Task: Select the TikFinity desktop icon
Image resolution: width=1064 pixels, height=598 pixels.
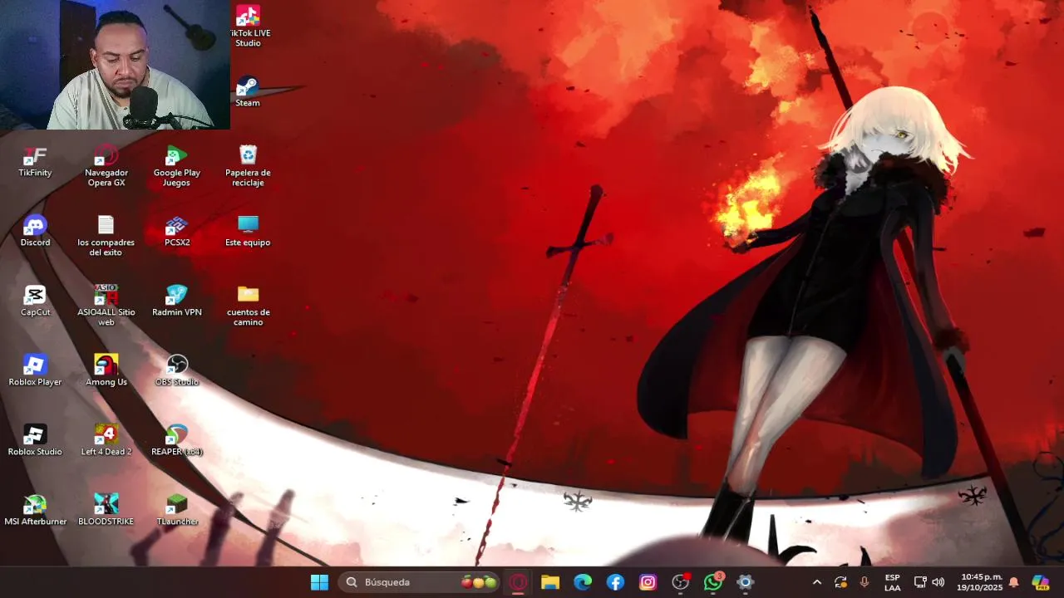Action: coord(35,162)
